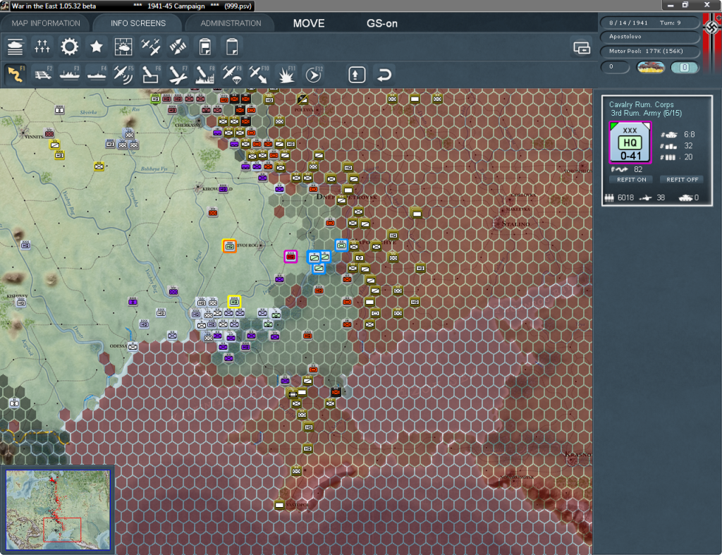Click the GS-on status label
The image size is (722, 555).
381,23
